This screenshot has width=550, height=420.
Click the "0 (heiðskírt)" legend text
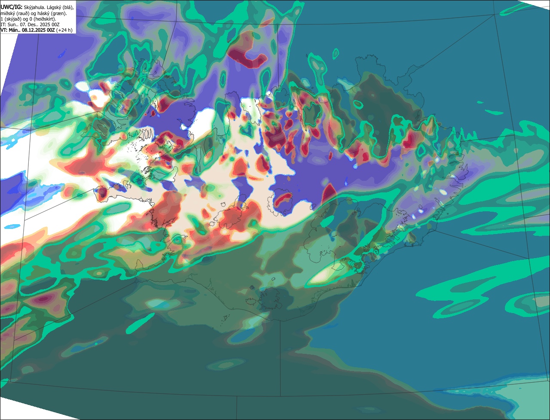pyautogui.click(x=43, y=19)
